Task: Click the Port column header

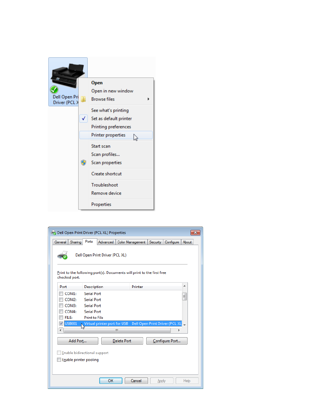Action: 70,287
